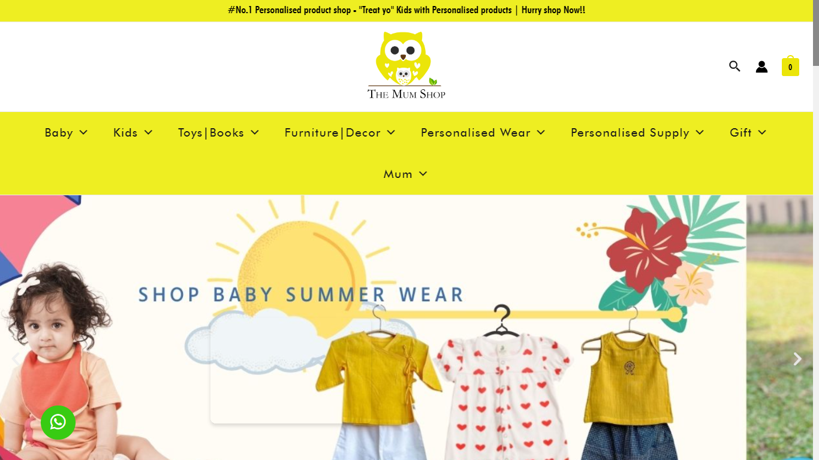Click The Mum Shop owl logo
This screenshot has width=819, height=460.
pyautogui.click(x=407, y=65)
